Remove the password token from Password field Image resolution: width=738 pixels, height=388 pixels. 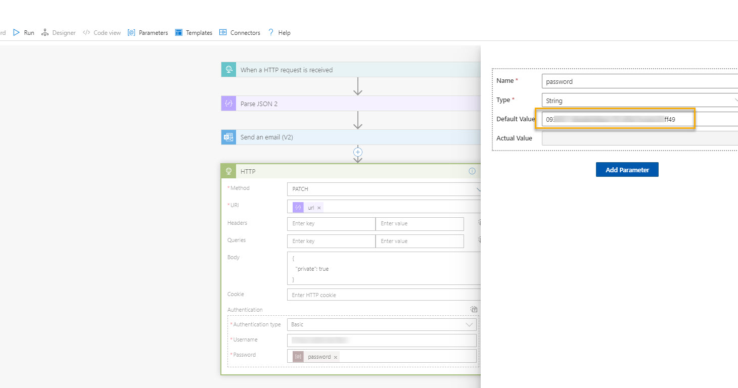click(x=335, y=357)
